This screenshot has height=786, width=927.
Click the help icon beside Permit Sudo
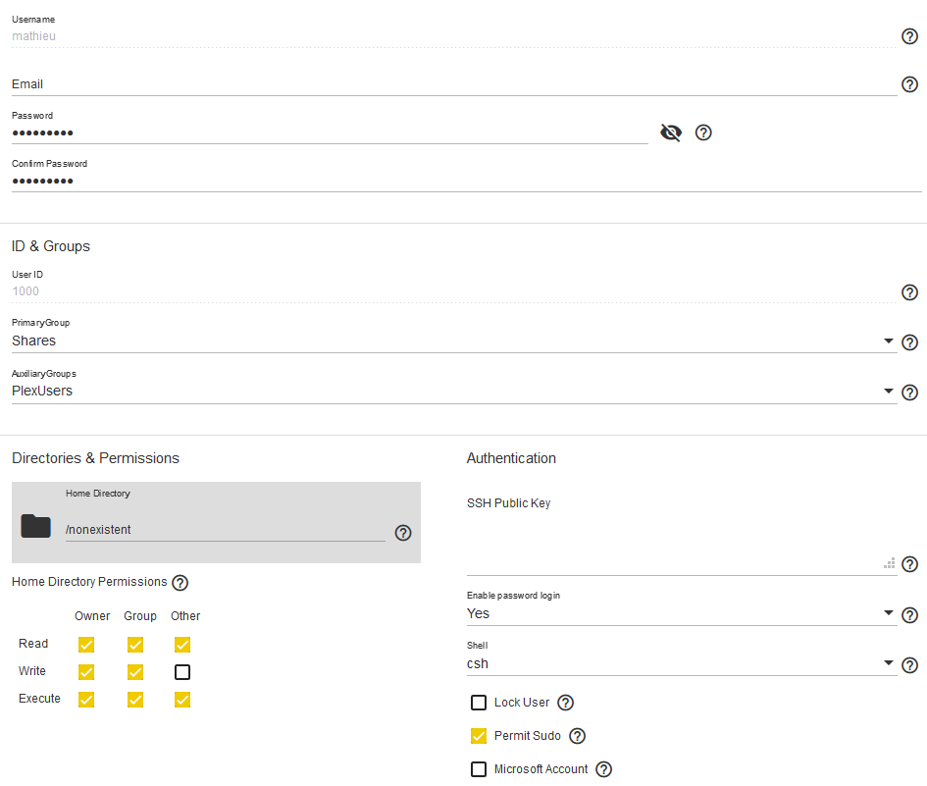[x=578, y=736]
